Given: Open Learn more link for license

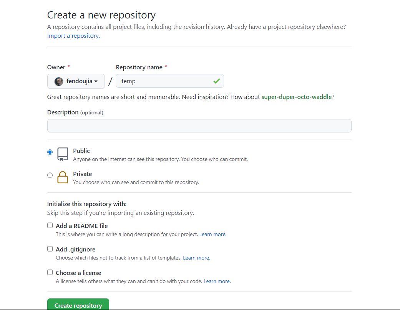Looking at the screenshot, I should (217, 282).
